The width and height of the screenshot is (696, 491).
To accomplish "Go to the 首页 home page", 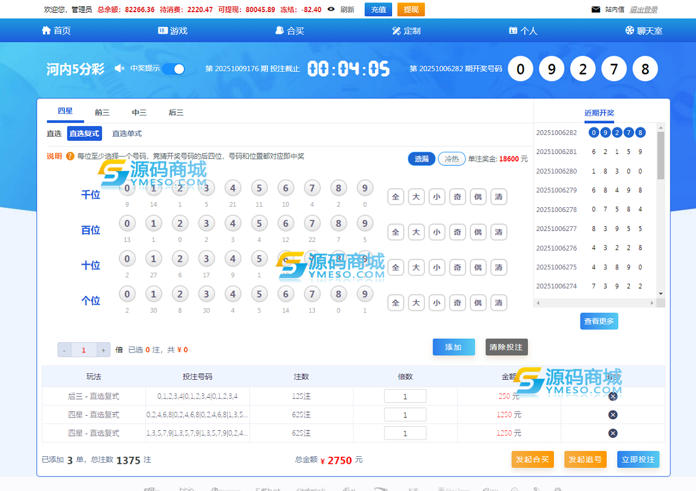I will tap(56, 31).
